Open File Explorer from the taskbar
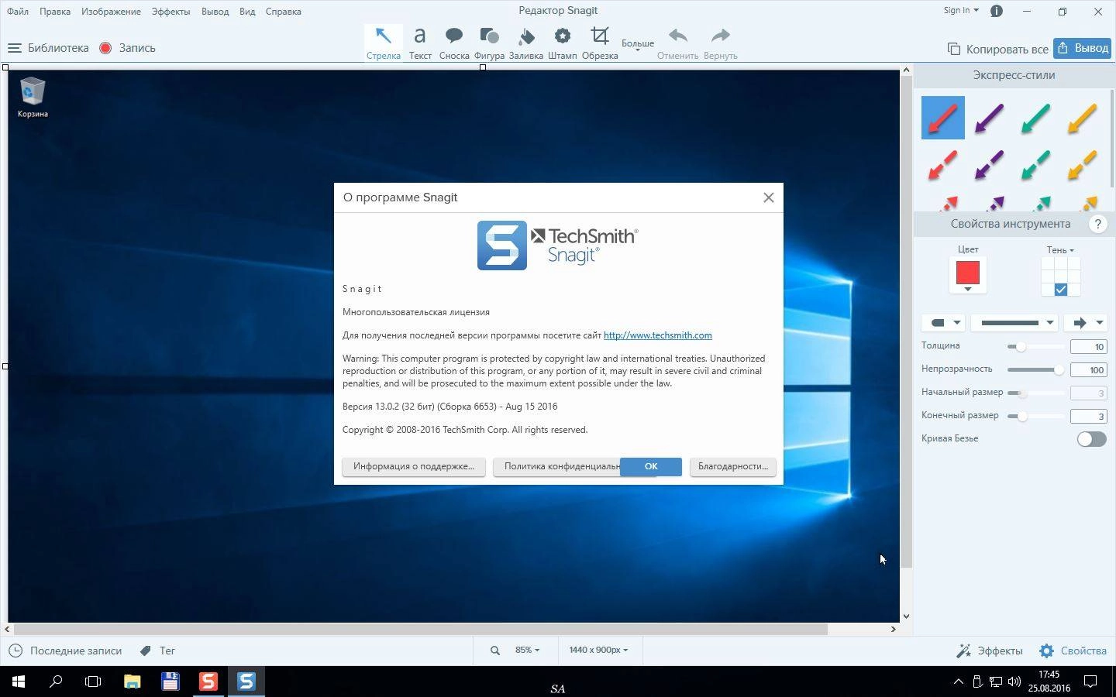 click(133, 682)
